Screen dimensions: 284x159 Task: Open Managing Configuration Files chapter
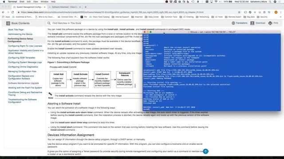click(22, 72)
